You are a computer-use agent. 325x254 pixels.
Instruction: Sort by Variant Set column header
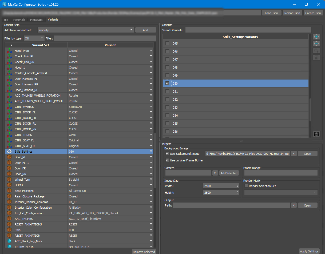click(41, 45)
